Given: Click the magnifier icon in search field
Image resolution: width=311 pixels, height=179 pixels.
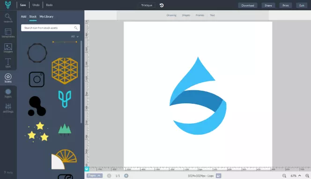Looking at the screenshot, I should coord(76,28).
